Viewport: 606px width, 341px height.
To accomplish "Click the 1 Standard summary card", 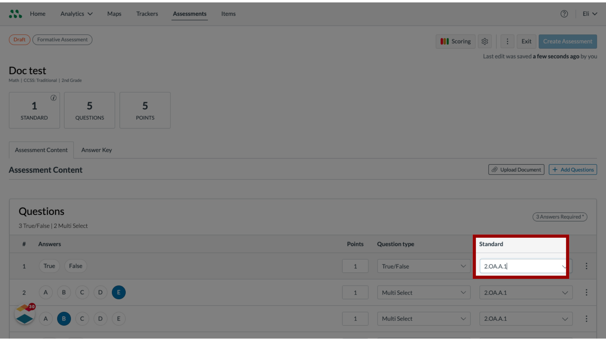I will point(34,110).
